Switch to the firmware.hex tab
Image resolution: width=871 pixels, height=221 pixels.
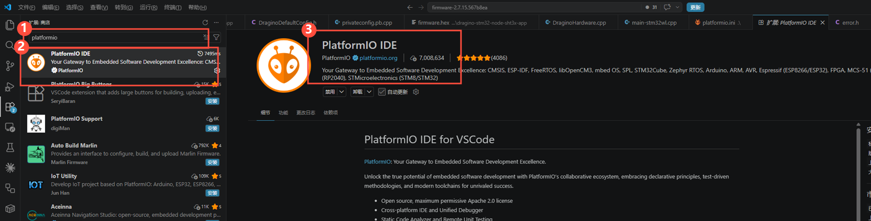472,22
